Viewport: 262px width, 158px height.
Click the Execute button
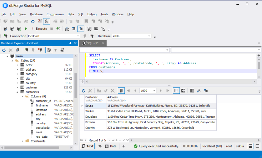coord(39,29)
